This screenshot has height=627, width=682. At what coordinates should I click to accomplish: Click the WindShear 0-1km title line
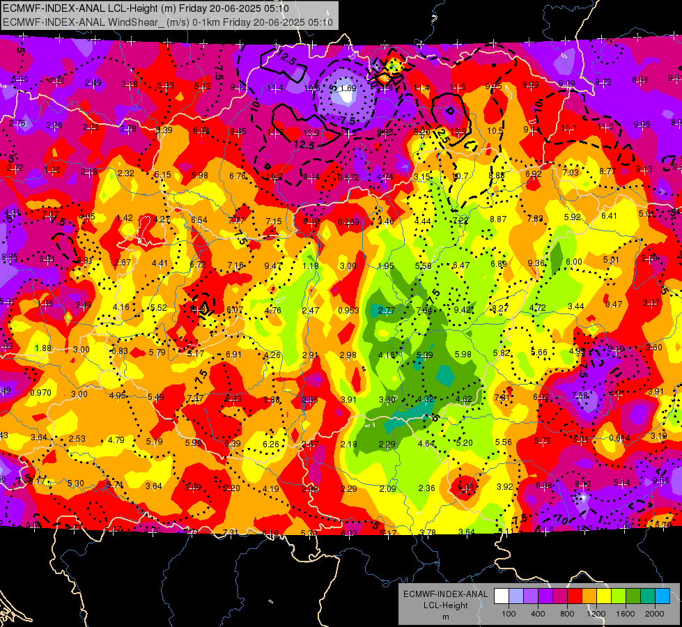pyautogui.click(x=167, y=22)
